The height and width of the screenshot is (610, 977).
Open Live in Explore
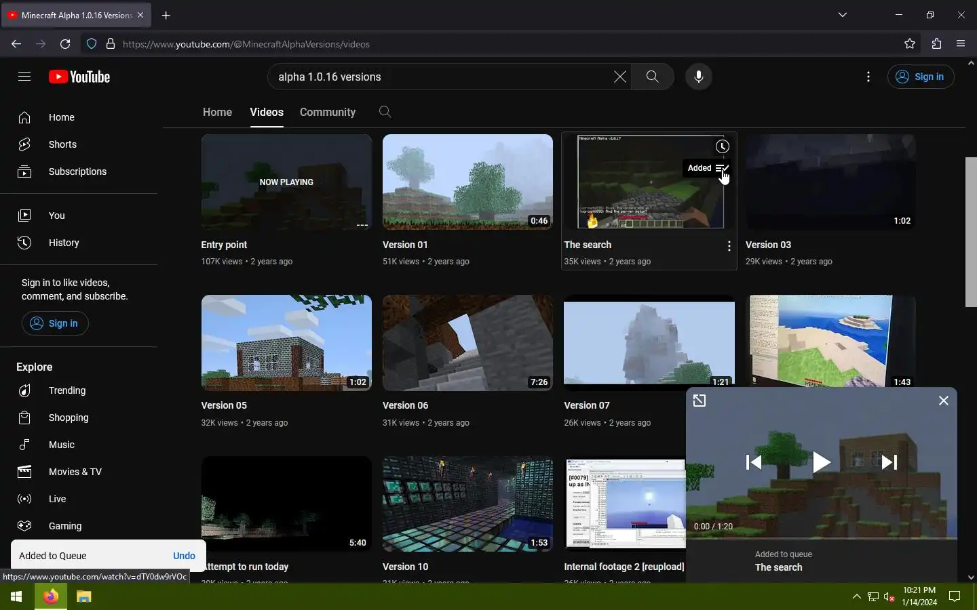pyautogui.click(x=79, y=499)
